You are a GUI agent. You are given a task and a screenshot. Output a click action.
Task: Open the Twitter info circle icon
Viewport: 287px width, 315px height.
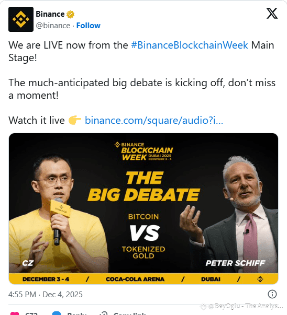[x=272, y=294]
